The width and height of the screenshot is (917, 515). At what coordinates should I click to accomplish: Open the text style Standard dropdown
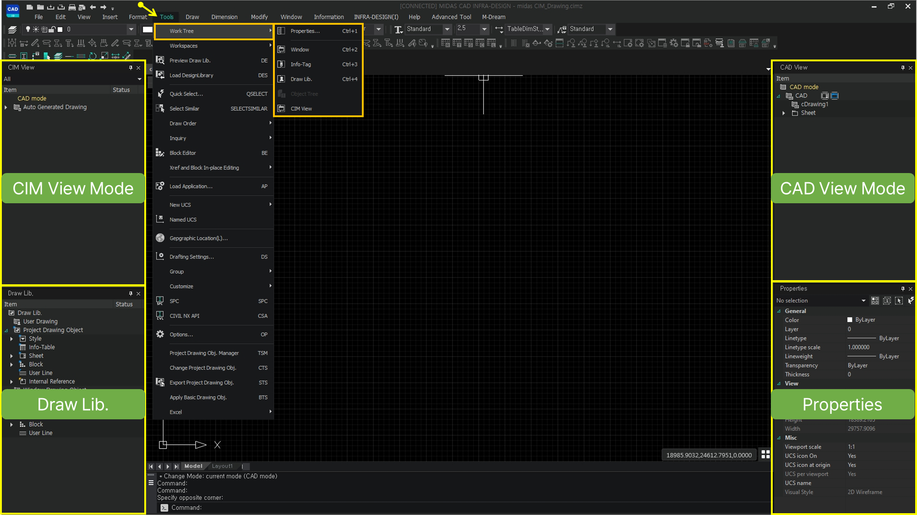click(447, 29)
